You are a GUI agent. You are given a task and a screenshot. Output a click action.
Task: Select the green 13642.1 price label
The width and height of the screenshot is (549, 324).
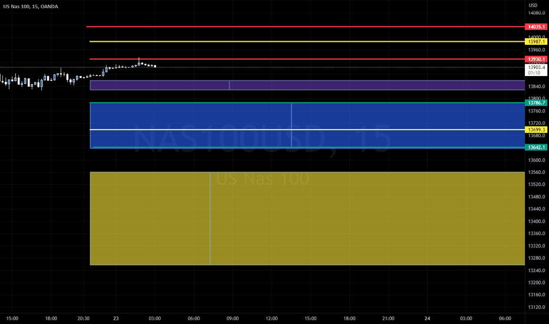pyautogui.click(x=535, y=147)
